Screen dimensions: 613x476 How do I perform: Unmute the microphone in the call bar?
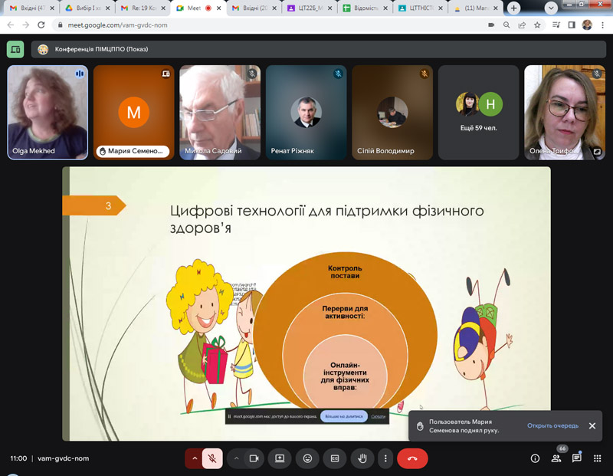click(213, 458)
